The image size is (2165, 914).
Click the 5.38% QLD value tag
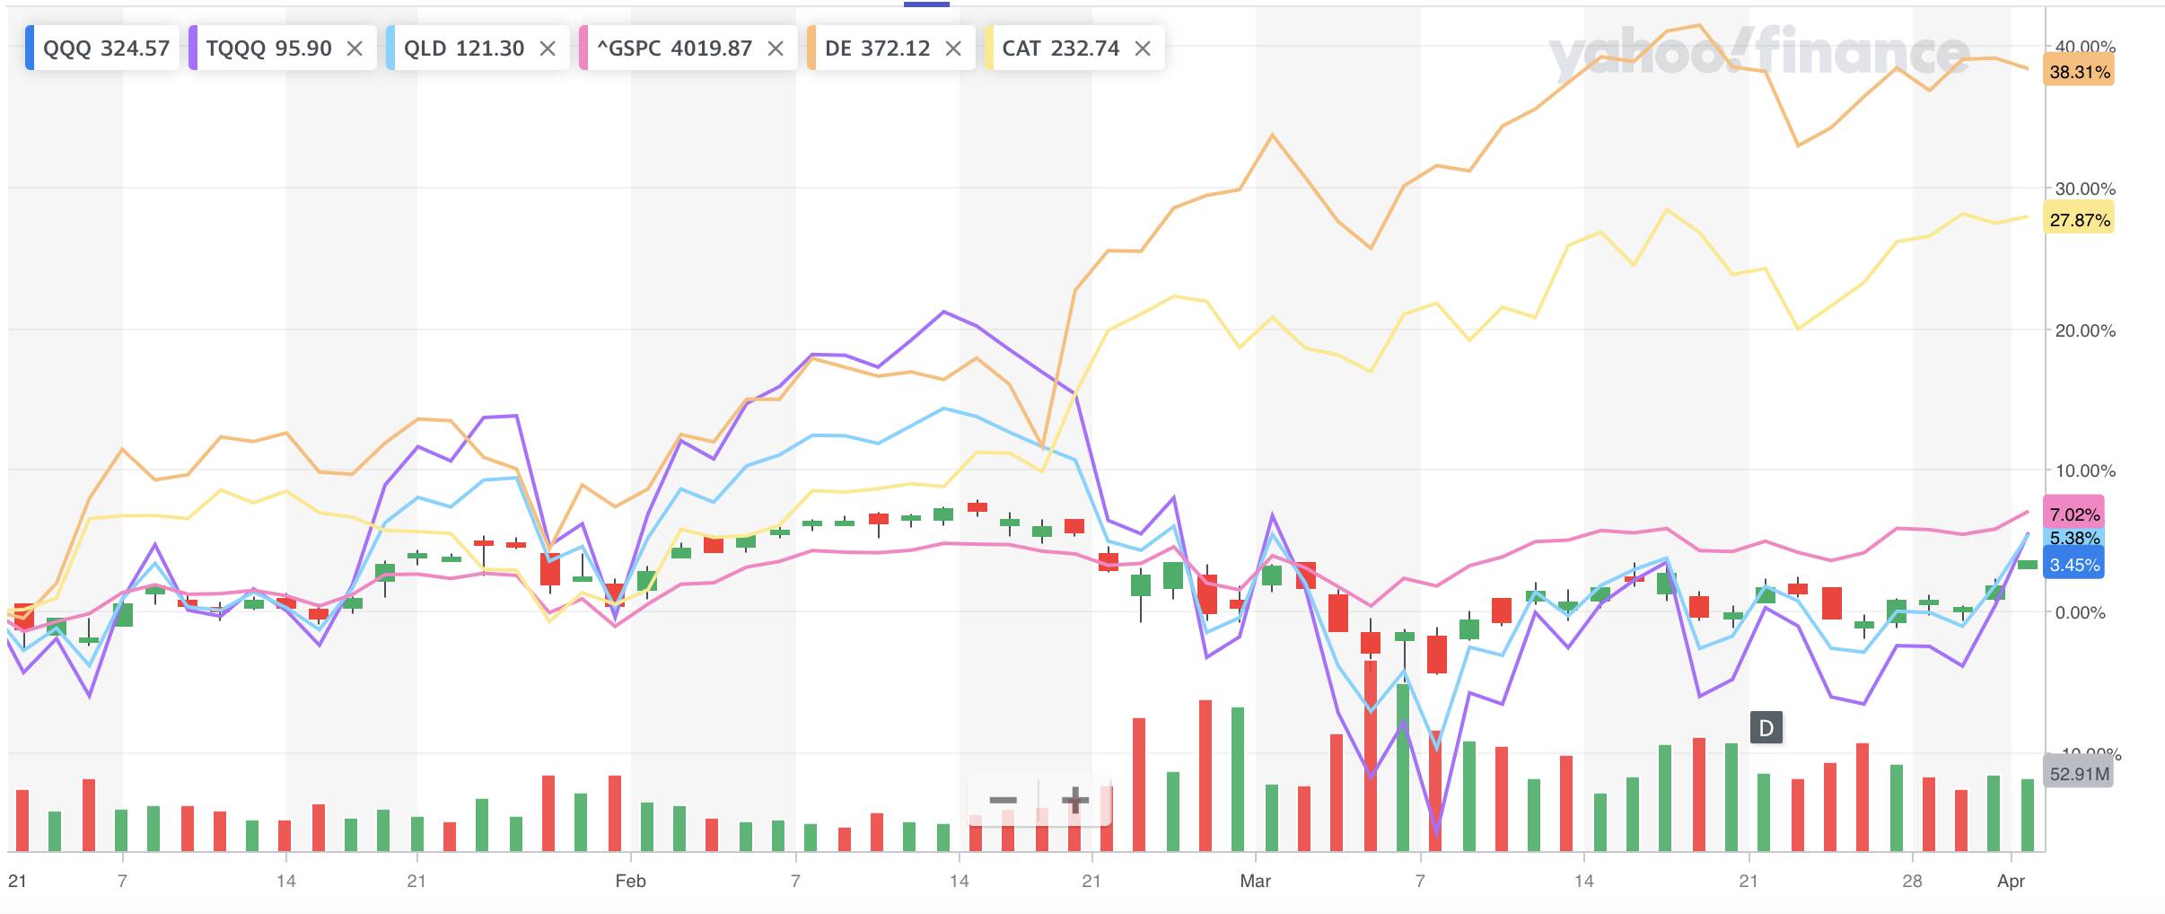point(2074,538)
